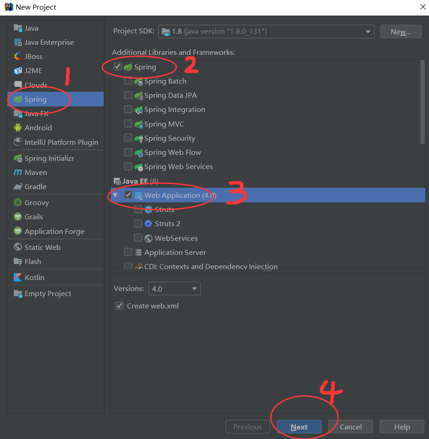
Task: Check the Spring MVC framework
Action: 128,124
